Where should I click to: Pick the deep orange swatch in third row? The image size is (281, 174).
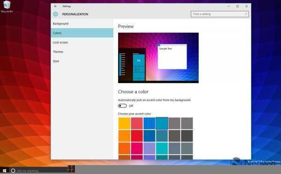click(124, 148)
